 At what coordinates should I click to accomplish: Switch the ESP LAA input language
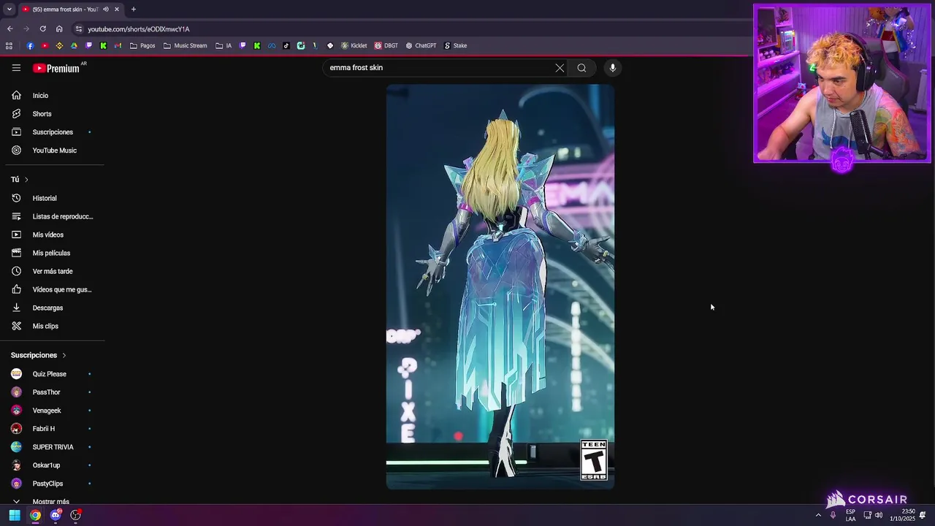coord(851,515)
